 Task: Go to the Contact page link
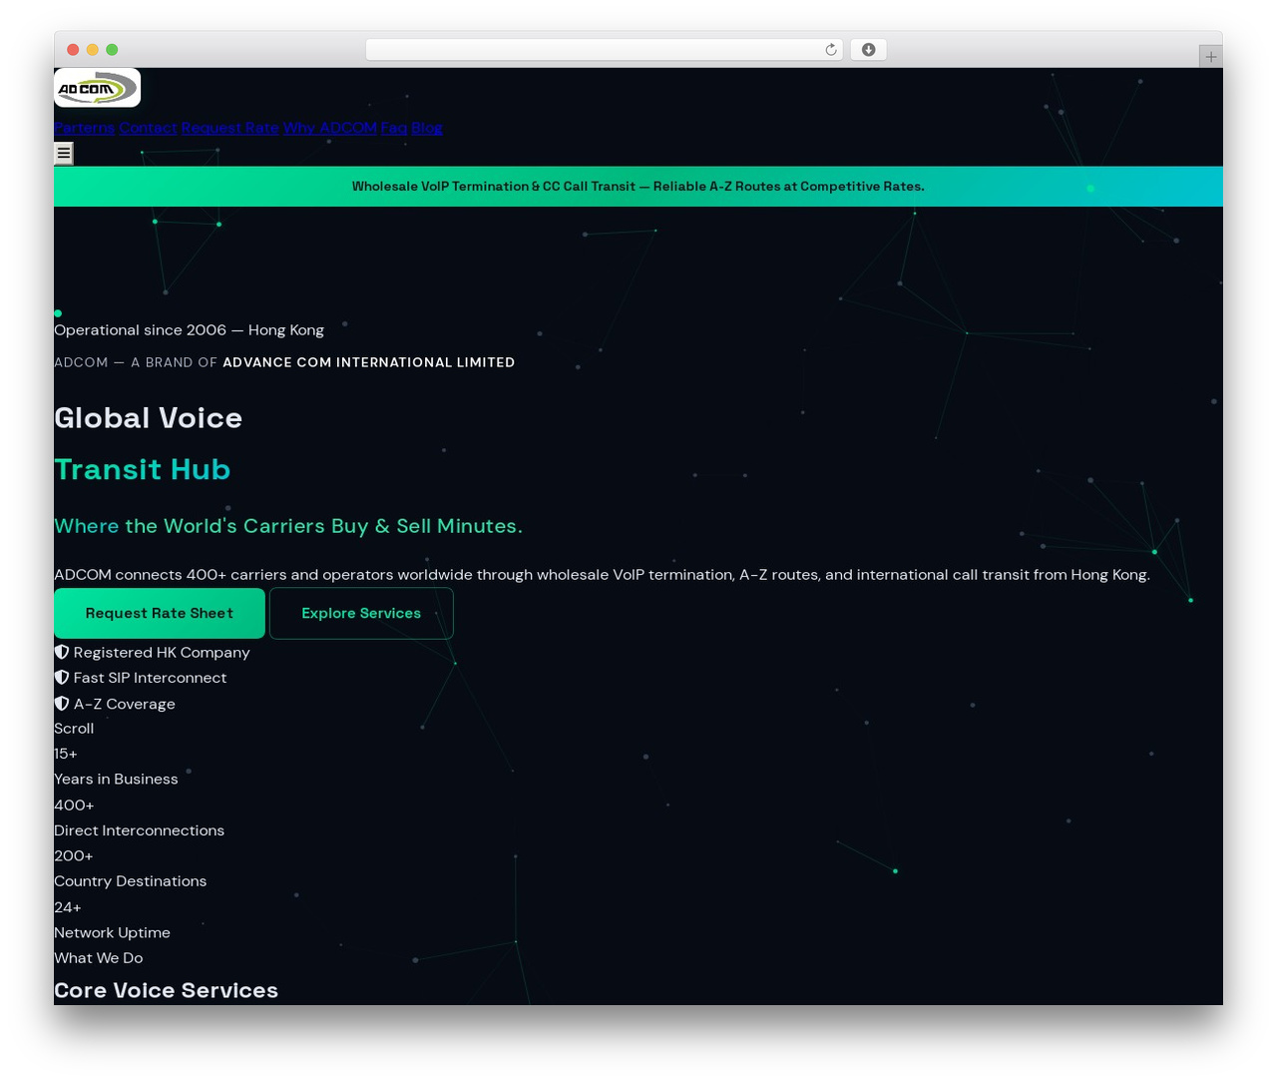pyautogui.click(x=148, y=128)
